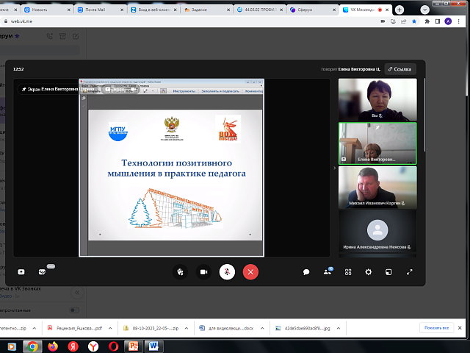Turn off the camera in the call
Image resolution: width=470 pixels, height=353 pixels.
[x=203, y=271]
